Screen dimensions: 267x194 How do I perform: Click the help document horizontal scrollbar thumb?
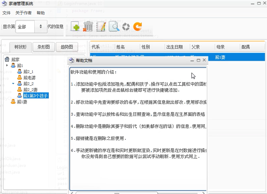pyautogui.click(x=117, y=193)
